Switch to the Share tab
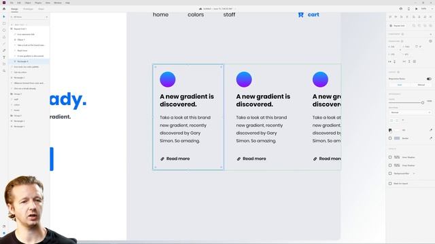 pos(41,9)
